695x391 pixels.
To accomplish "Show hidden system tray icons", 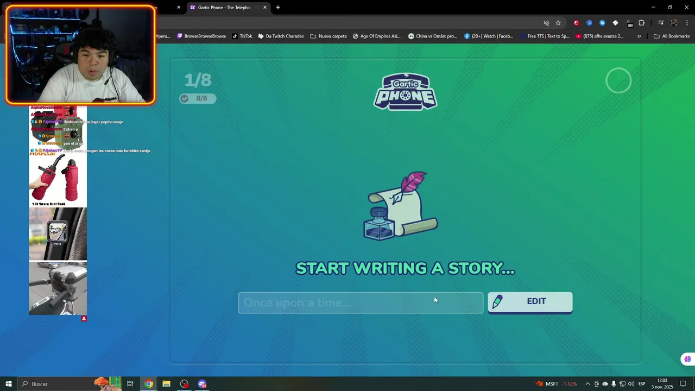I will click(587, 384).
